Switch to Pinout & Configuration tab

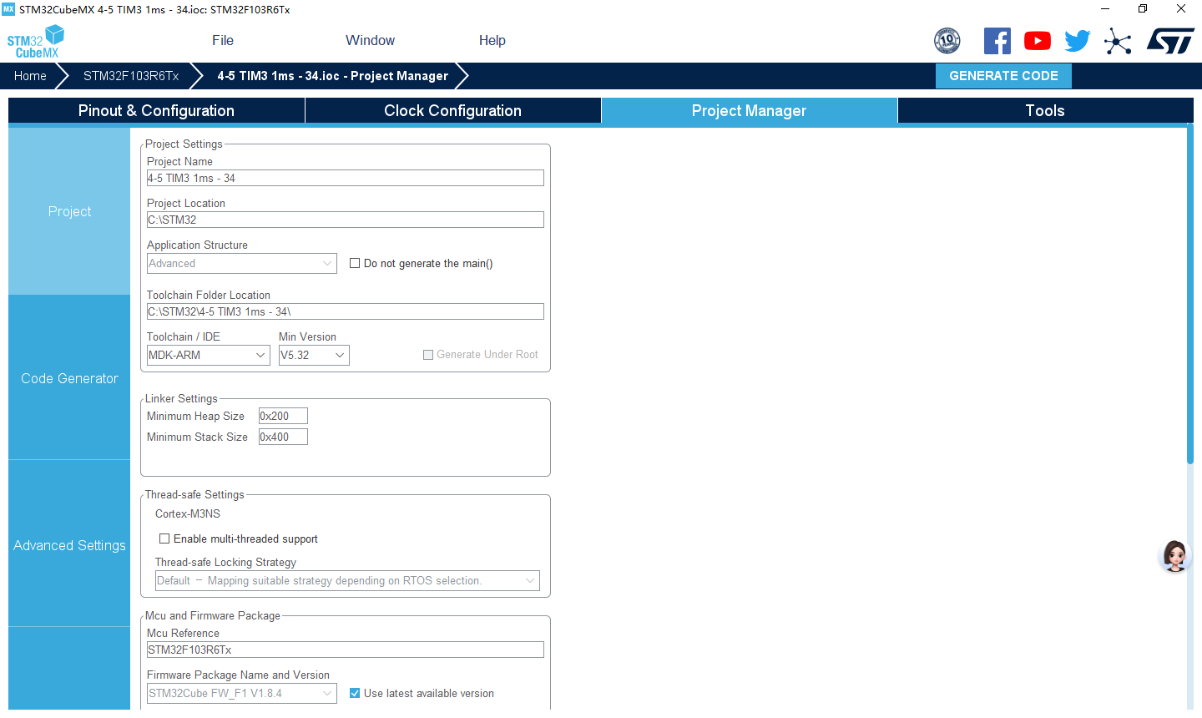click(x=156, y=110)
